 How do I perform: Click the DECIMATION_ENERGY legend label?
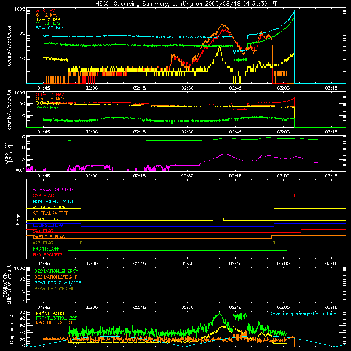56,271
